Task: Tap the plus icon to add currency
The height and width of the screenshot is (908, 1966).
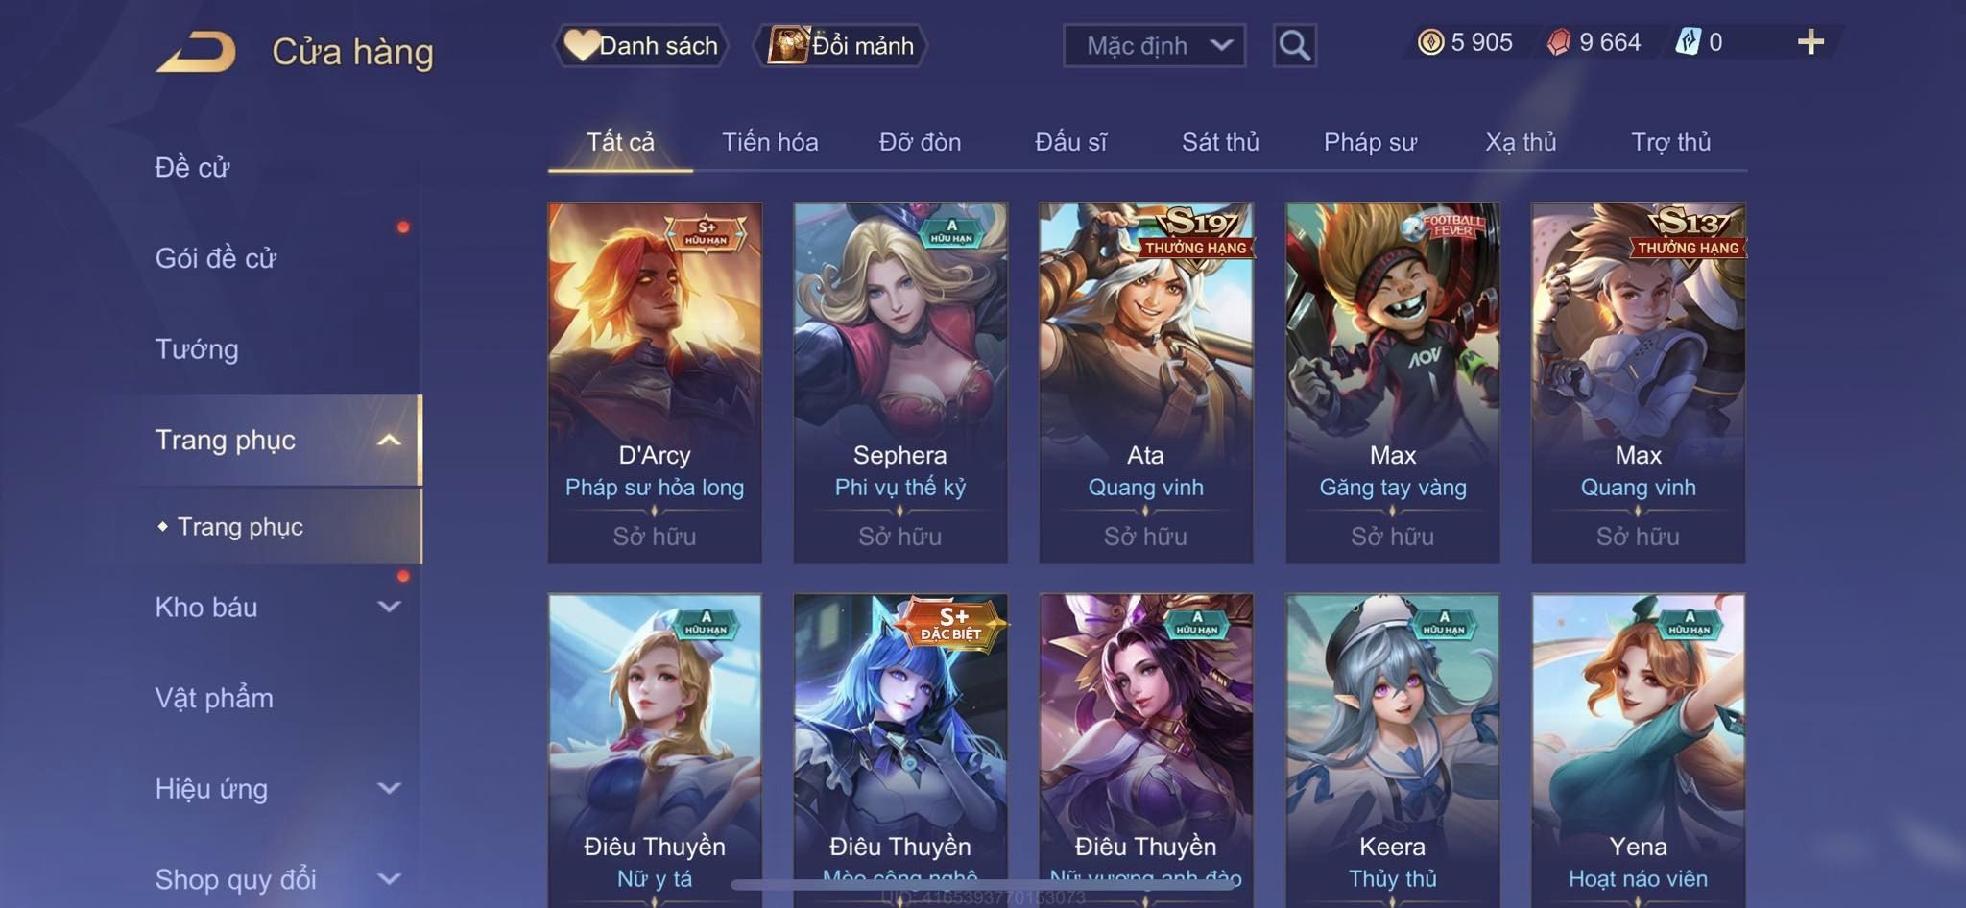Action: click(1810, 42)
